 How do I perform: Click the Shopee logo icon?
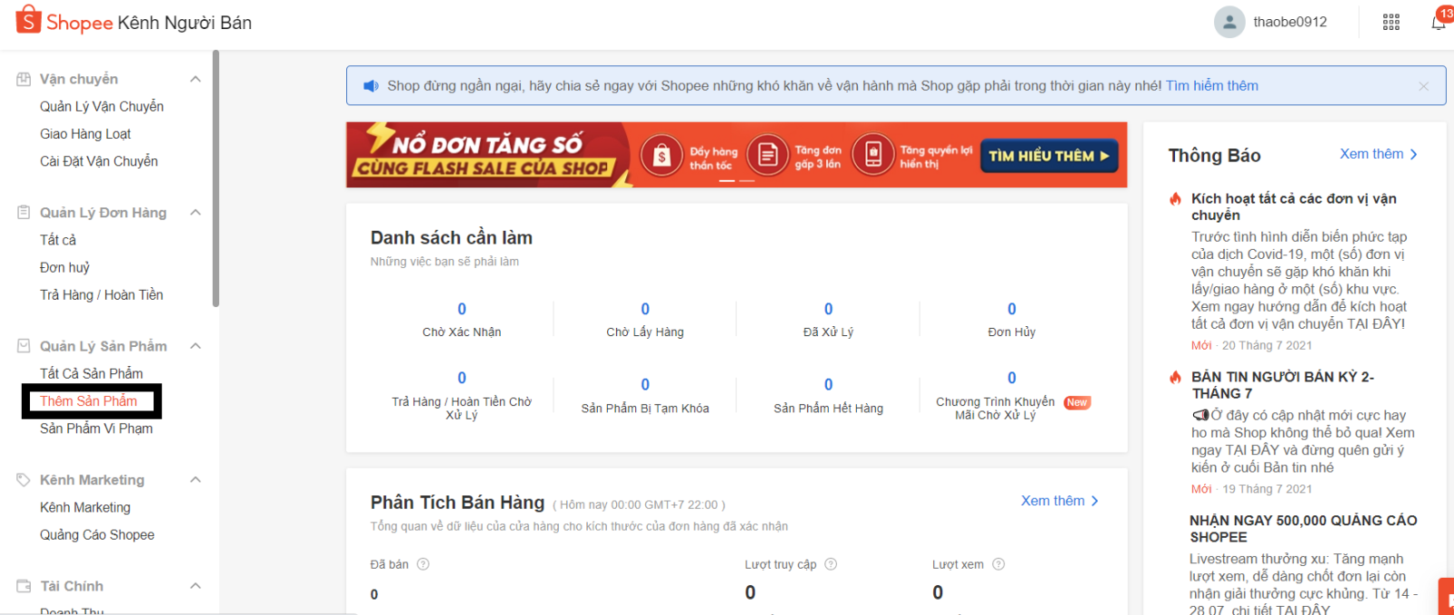28,19
